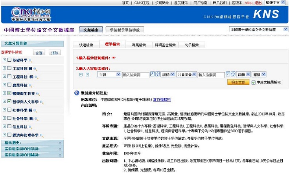
Task: Click the red arrow beside 輸入檢索控制條件
Action: (x=114, y=58)
